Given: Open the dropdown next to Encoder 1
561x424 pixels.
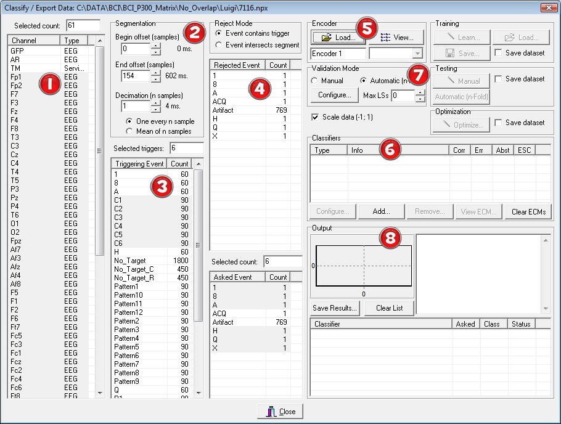Looking at the screenshot, I should [417, 54].
